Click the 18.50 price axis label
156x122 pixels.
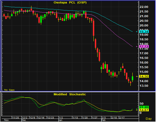click(x=144, y=39)
